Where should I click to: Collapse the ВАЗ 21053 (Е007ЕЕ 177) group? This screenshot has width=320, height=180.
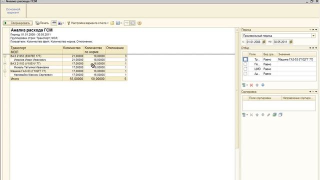[x=5, y=56]
